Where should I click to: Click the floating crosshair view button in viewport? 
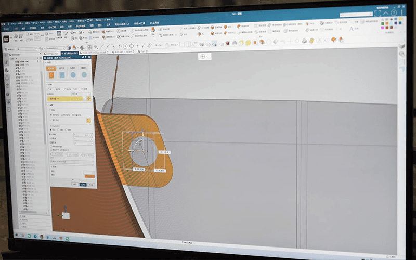point(203,56)
